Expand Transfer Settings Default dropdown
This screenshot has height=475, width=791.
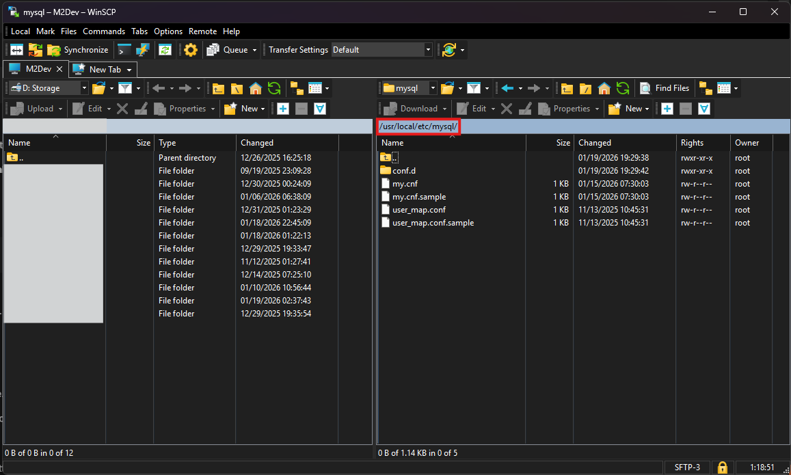428,50
